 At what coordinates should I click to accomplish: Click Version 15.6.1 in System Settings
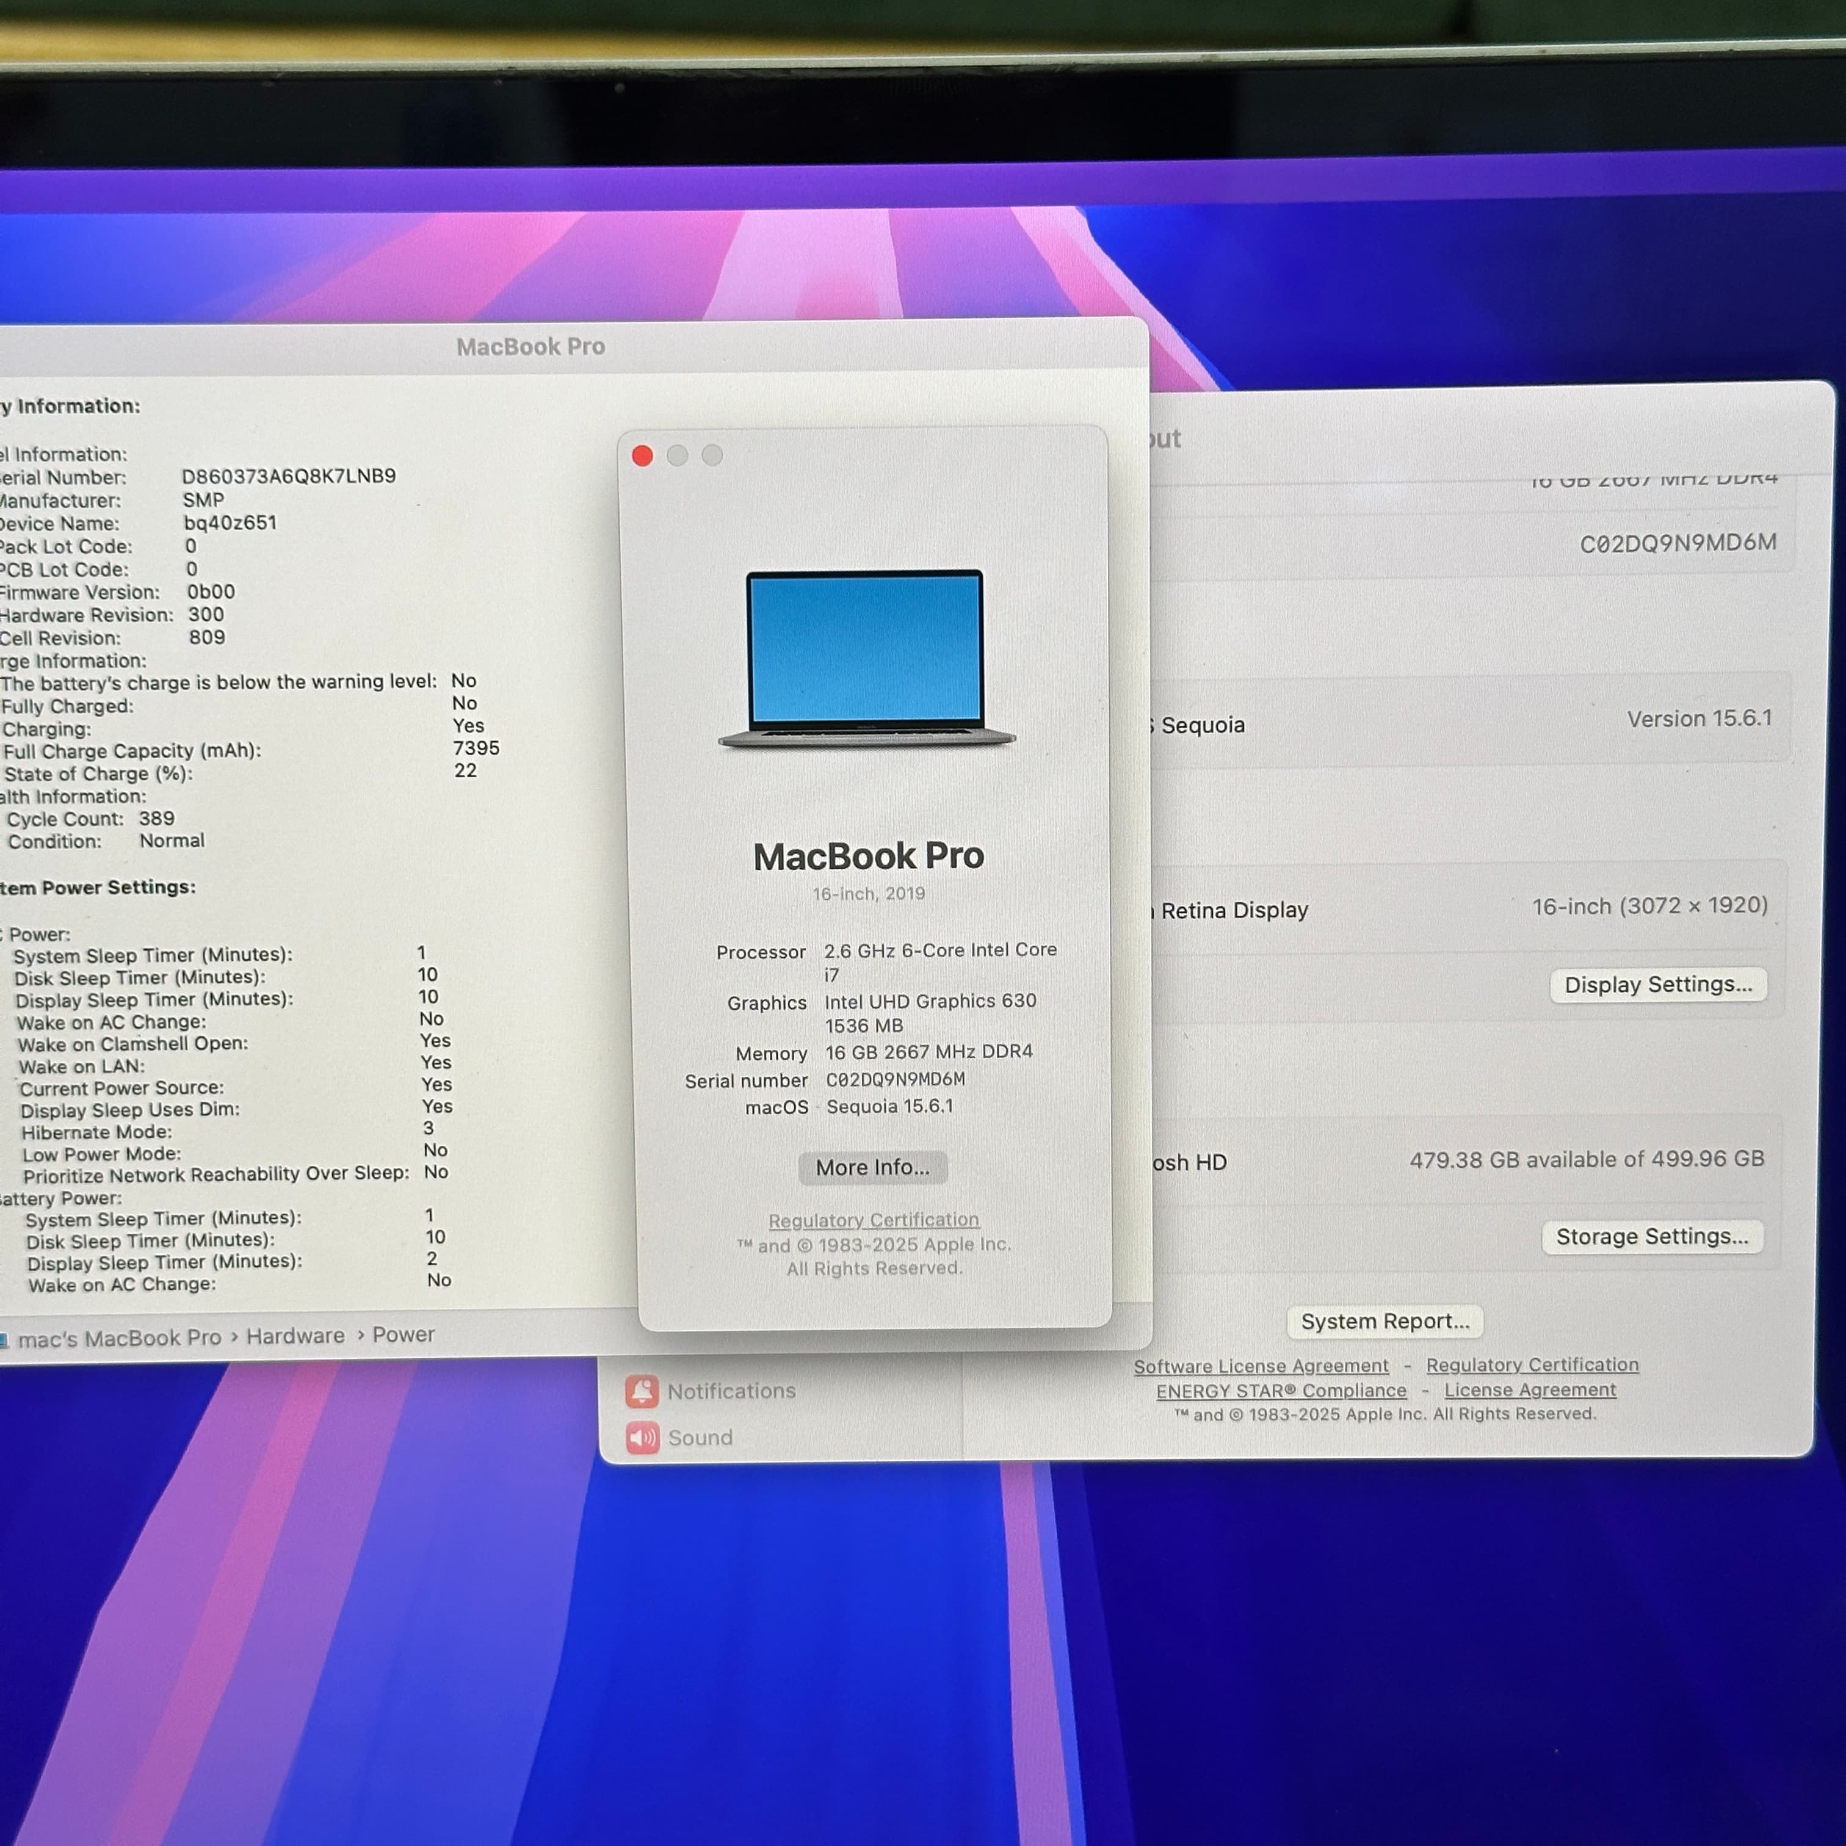pyautogui.click(x=1699, y=718)
